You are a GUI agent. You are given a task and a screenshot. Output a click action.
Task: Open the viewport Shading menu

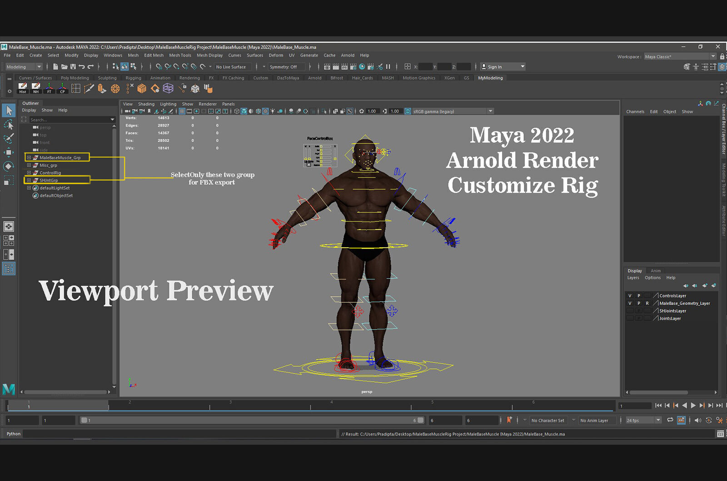pos(146,104)
